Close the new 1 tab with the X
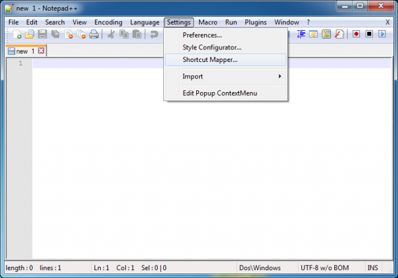This screenshot has width=398, height=278. click(41, 51)
